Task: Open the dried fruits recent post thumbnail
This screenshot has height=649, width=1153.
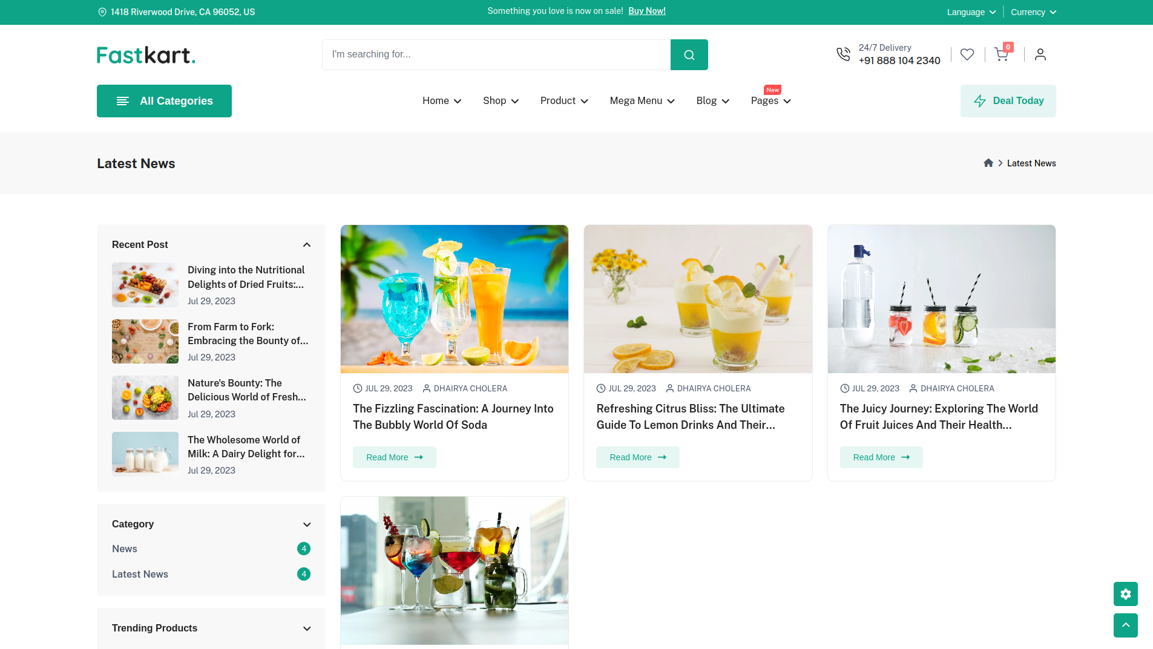Action: pyautogui.click(x=145, y=285)
